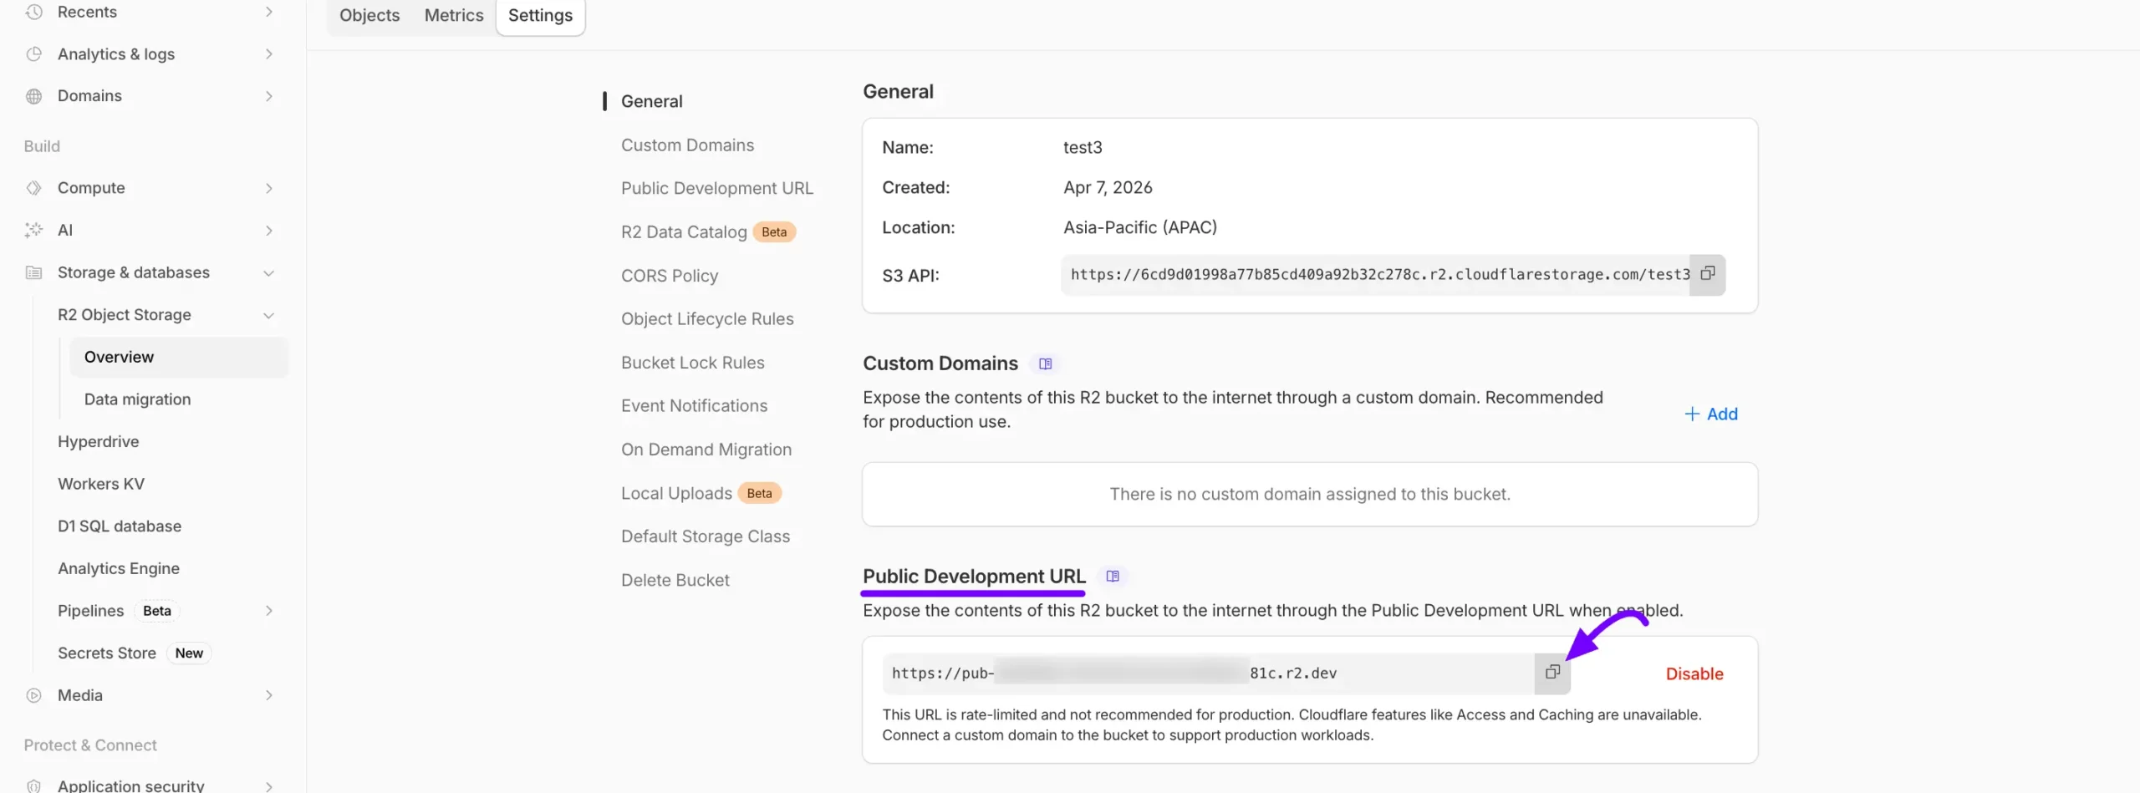2140x793 pixels.
Task: Open Public Development URL documentation icon
Action: coord(1112,577)
